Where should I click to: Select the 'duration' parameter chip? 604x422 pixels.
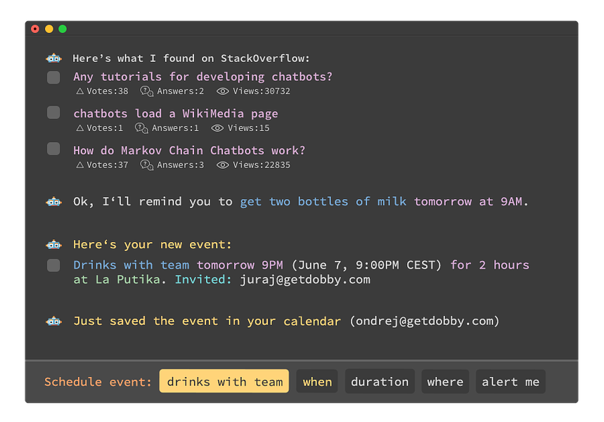click(x=380, y=381)
